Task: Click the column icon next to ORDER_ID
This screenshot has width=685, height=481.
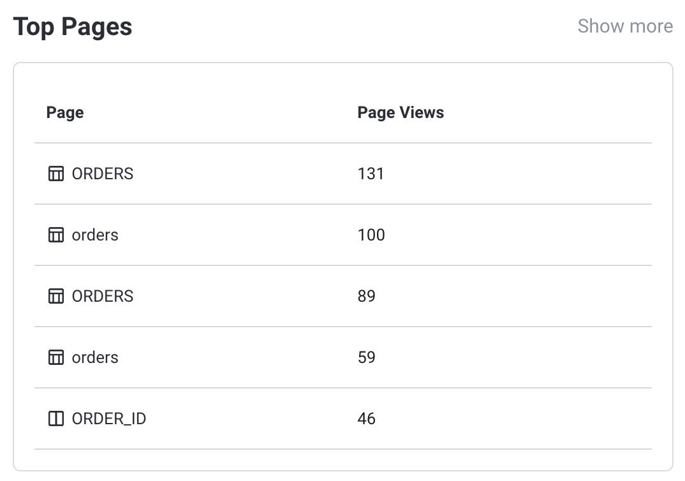Action: pos(56,418)
